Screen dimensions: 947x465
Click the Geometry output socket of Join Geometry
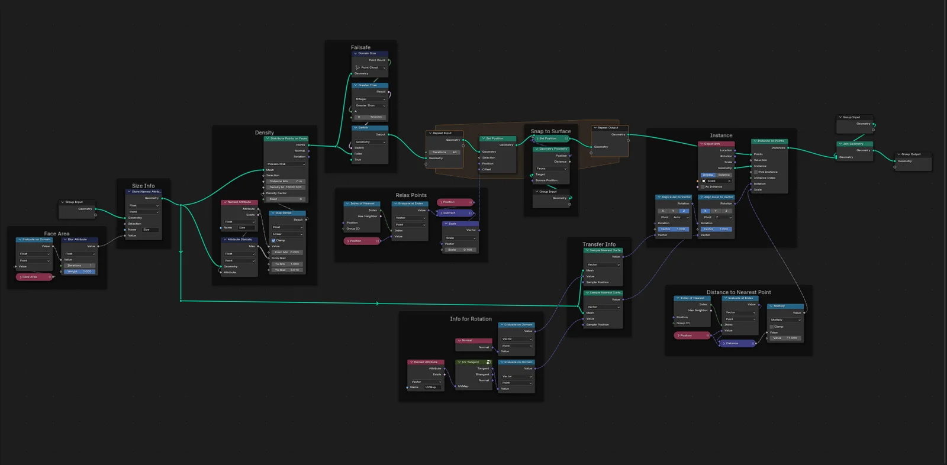click(x=873, y=150)
